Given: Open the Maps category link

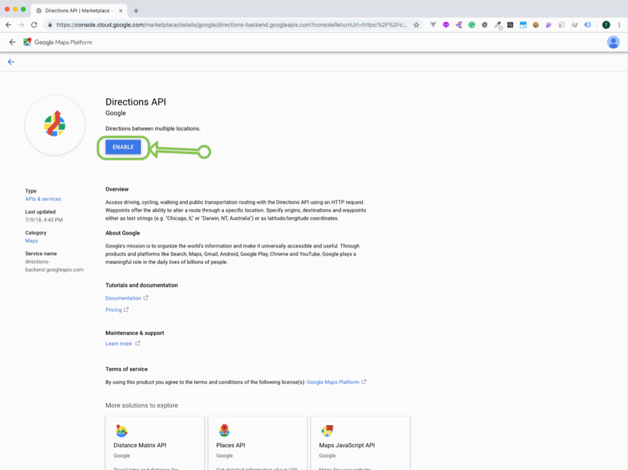Looking at the screenshot, I should coord(32,241).
